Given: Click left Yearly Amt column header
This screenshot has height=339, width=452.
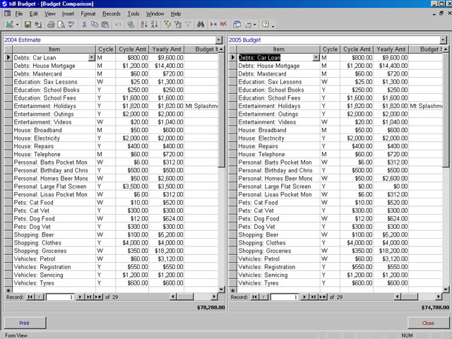Looking at the screenshot, I should tap(167, 49).
